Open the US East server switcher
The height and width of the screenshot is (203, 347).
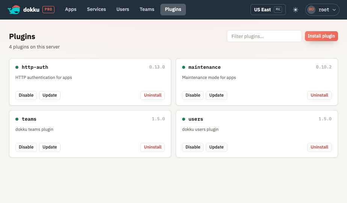(268, 9)
